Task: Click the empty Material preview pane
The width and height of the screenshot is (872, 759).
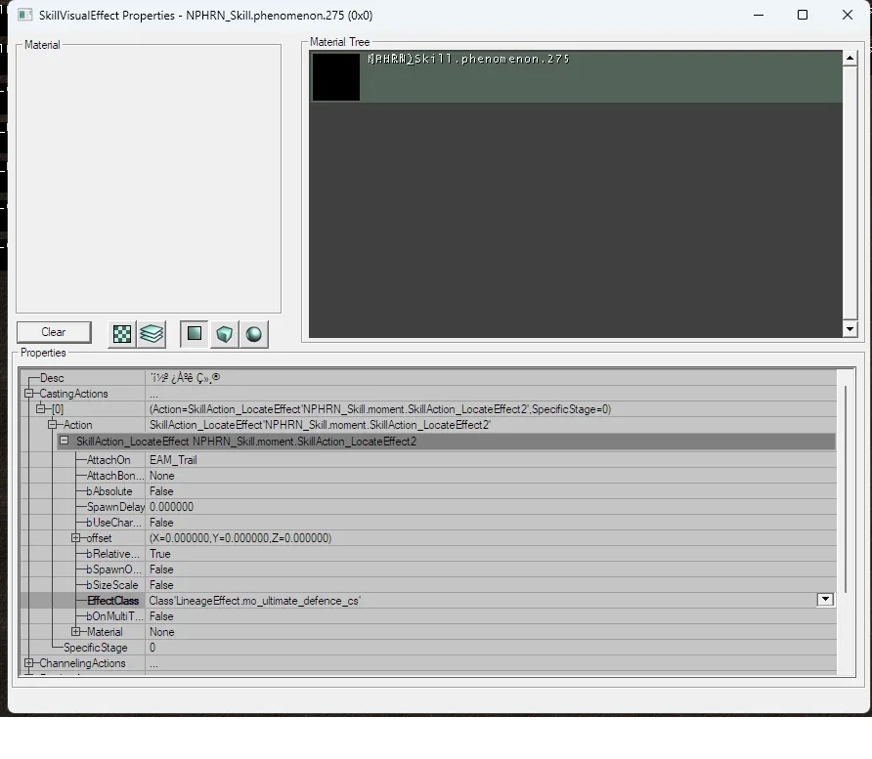Action: click(149, 179)
